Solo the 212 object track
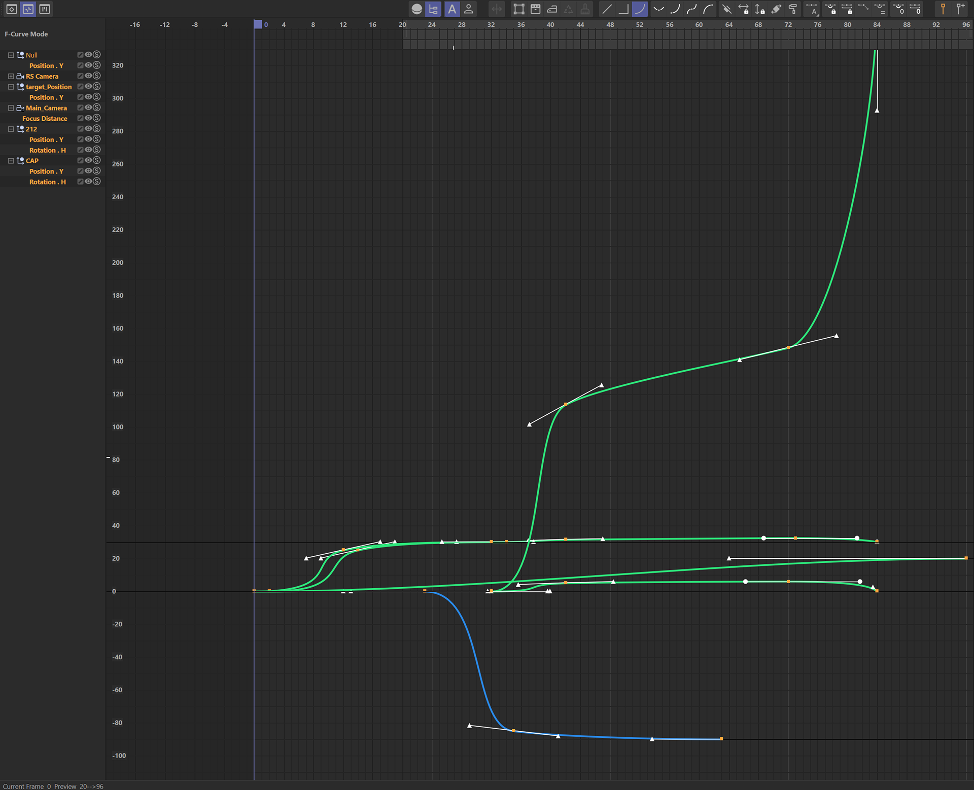The width and height of the screenshot is (974, 790). pos(97,129)
